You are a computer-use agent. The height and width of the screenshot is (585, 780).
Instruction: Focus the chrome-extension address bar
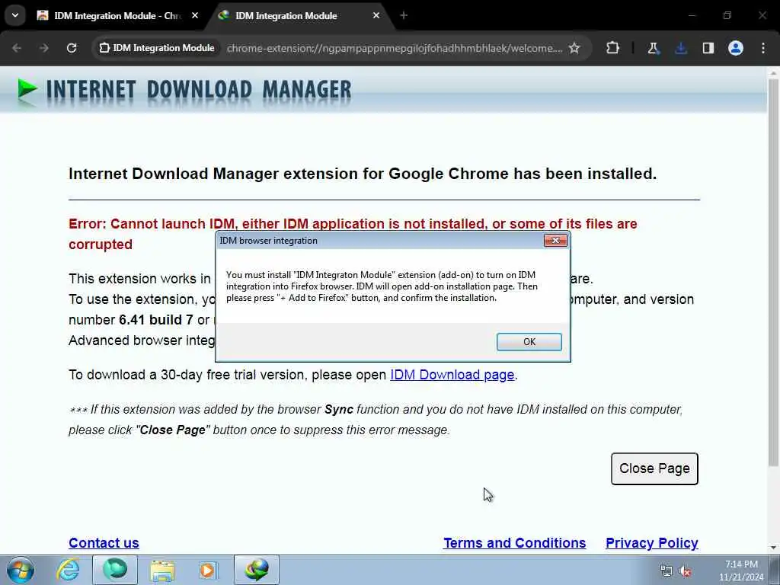[x=394, y=48]
